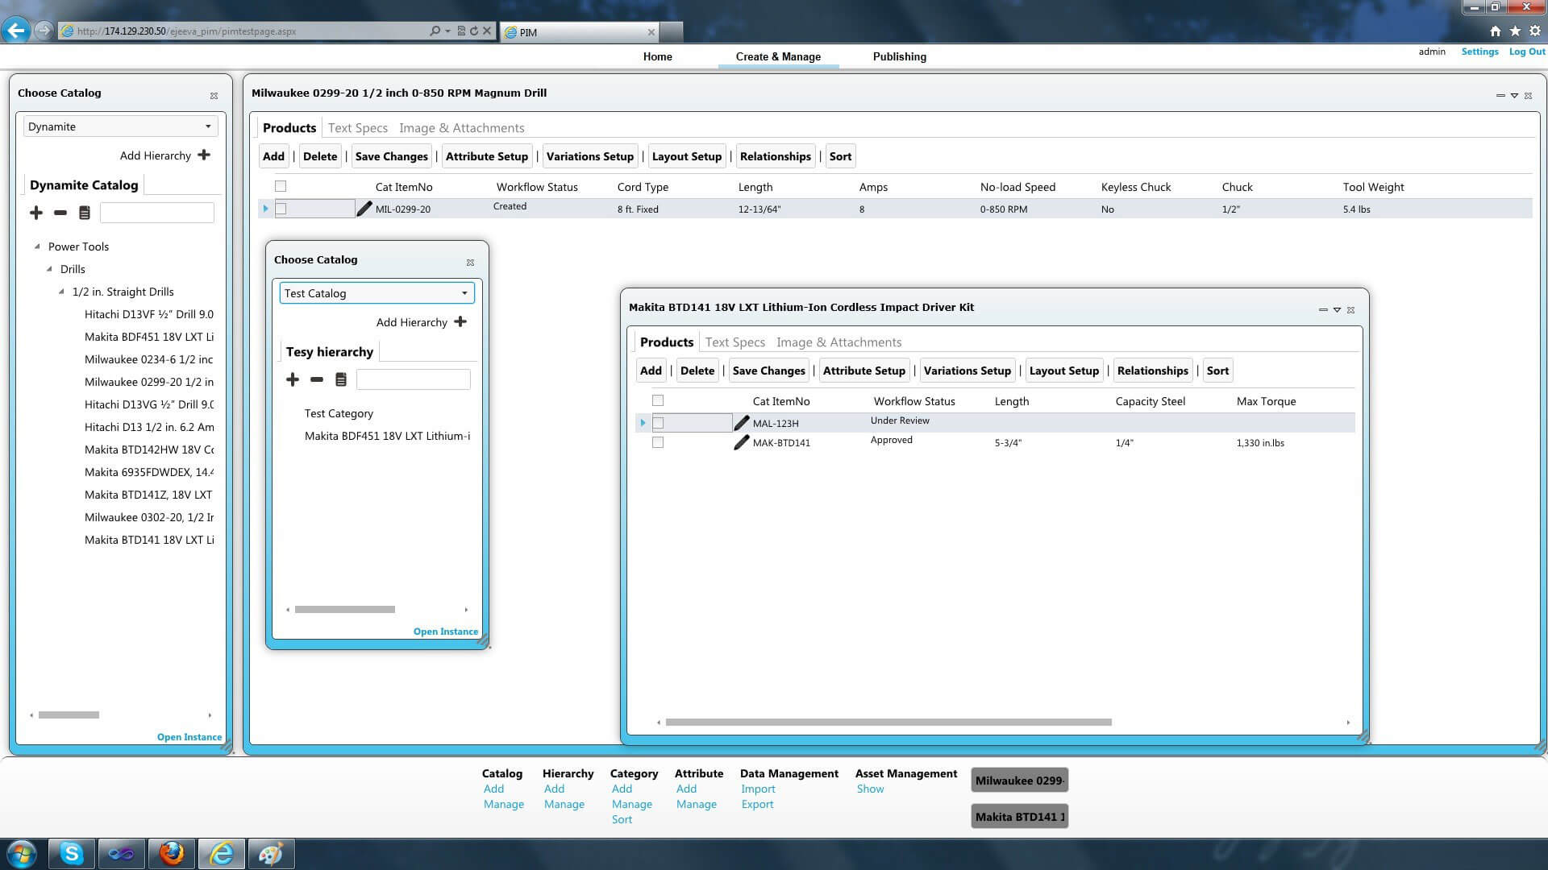Image resolution: width=1548 pixels, height=870 pixels.
Task: Check the MAK-BTD141 row checkbox
Action: point(658,442)
